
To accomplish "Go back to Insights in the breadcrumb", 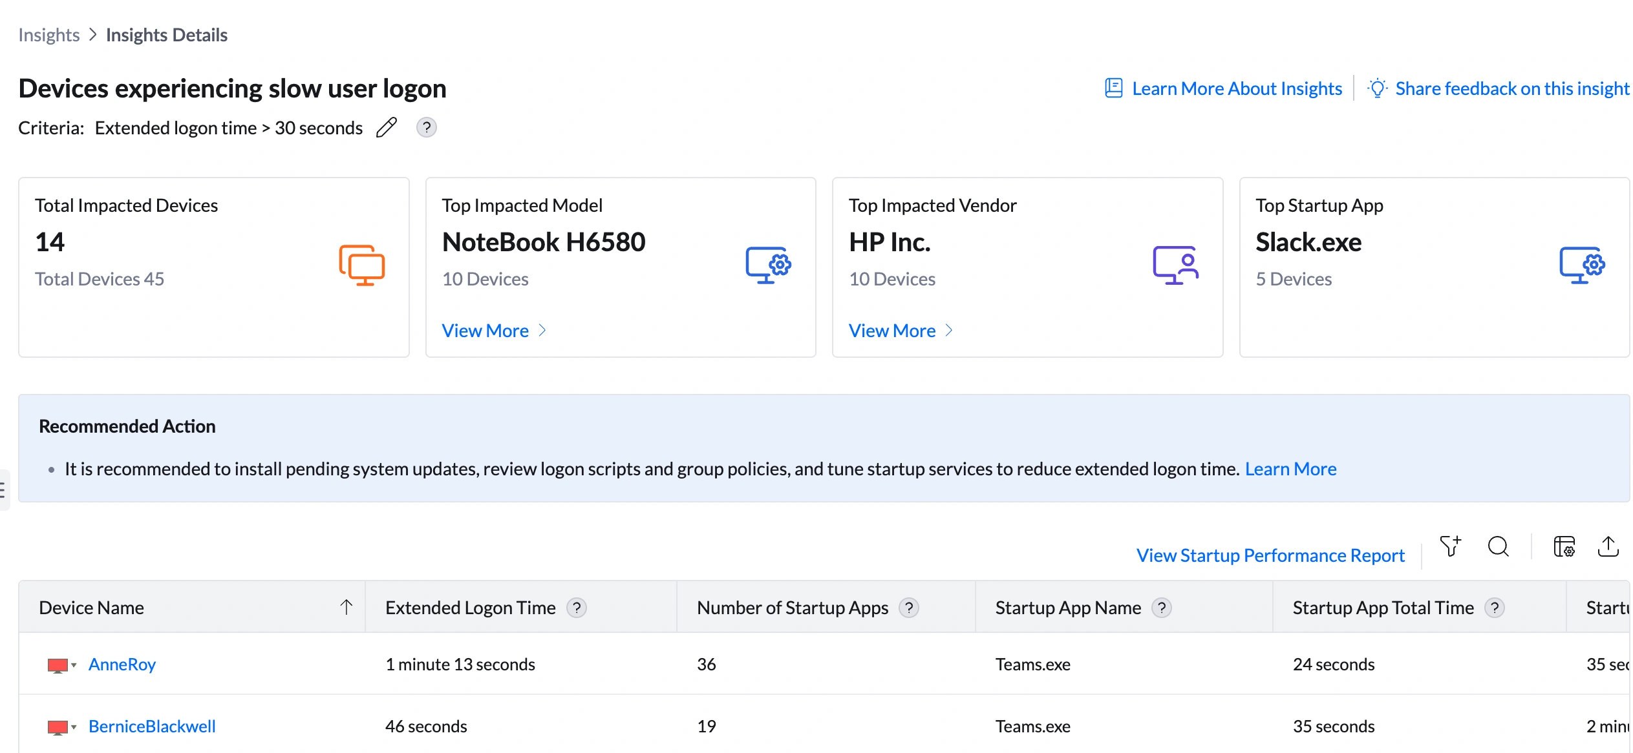I will tap(48, 35).
